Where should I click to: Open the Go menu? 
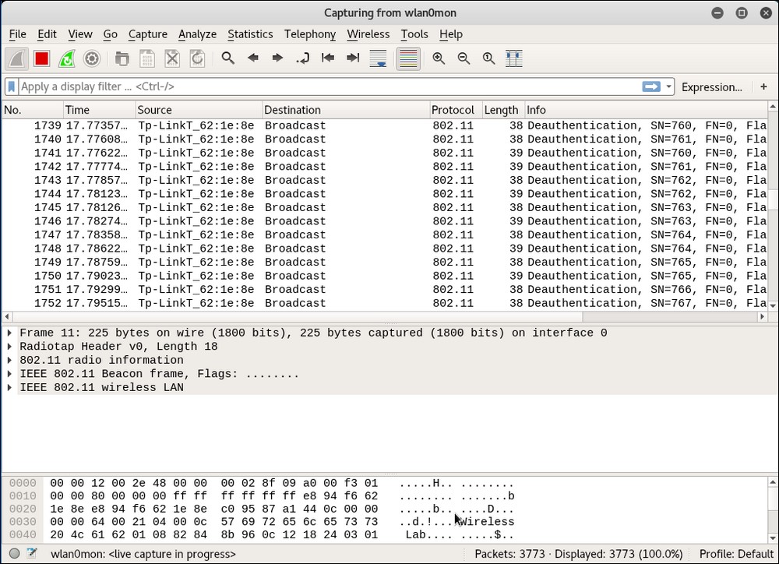pos(111,34)
